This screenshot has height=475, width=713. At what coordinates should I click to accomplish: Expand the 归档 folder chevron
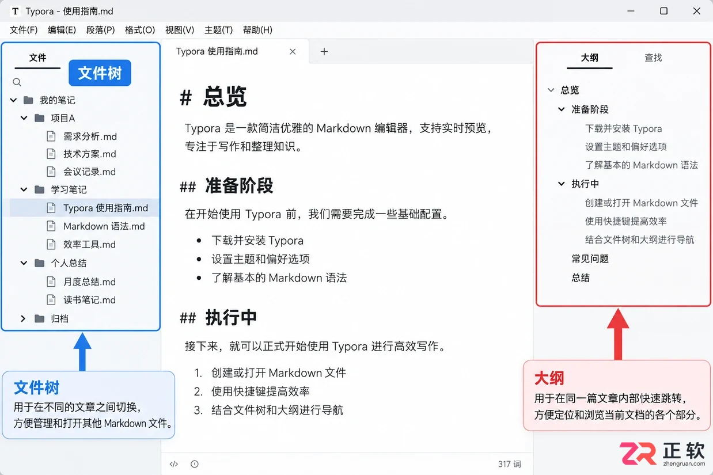pyautogui.click(x=23, y=318)
